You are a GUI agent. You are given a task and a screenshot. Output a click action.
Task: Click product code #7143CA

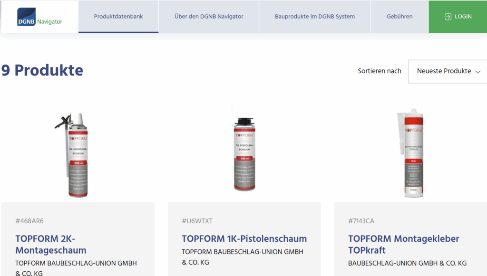pyautogui.click(x=361, y=221)
